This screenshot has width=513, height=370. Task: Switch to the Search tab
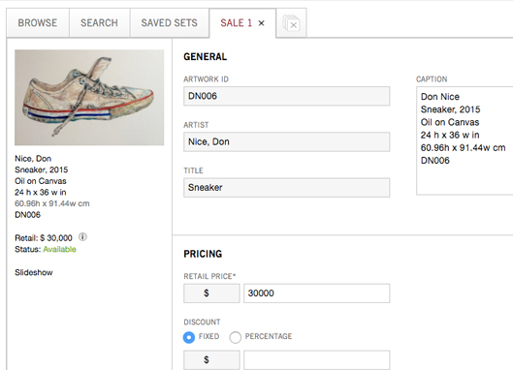pos(99,23)
